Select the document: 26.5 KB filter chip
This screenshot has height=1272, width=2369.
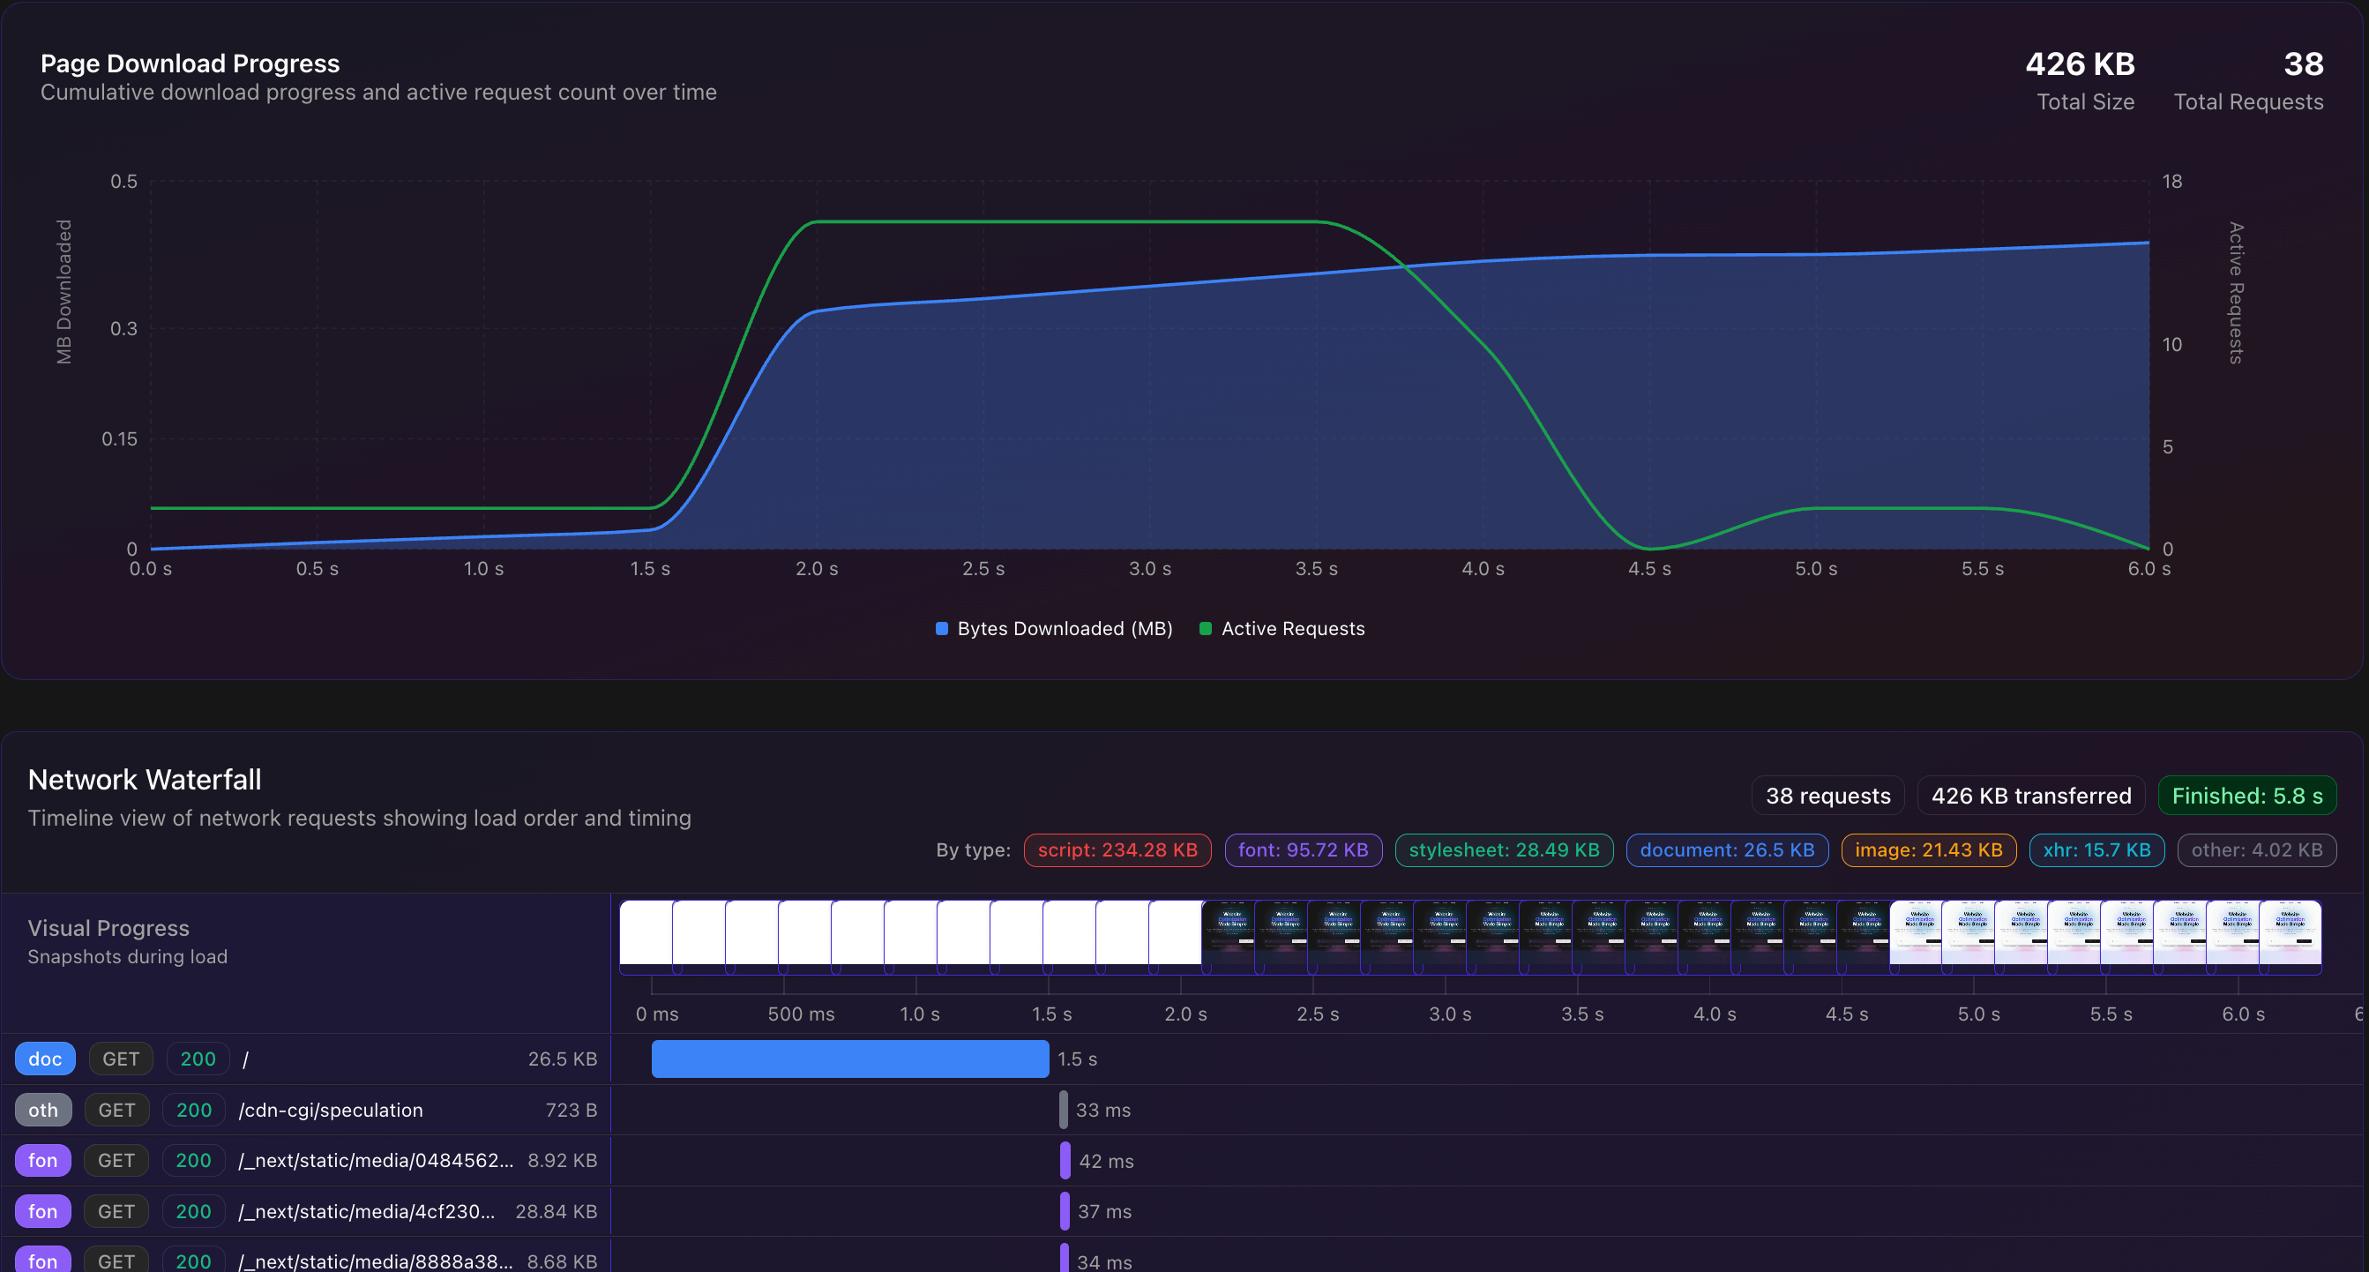pos(1726,849)
